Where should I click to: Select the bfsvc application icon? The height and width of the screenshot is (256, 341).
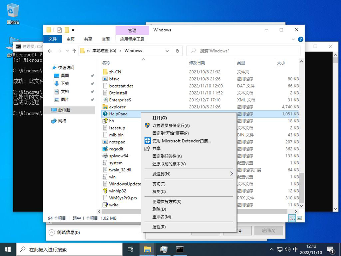(x=105, y=79)
